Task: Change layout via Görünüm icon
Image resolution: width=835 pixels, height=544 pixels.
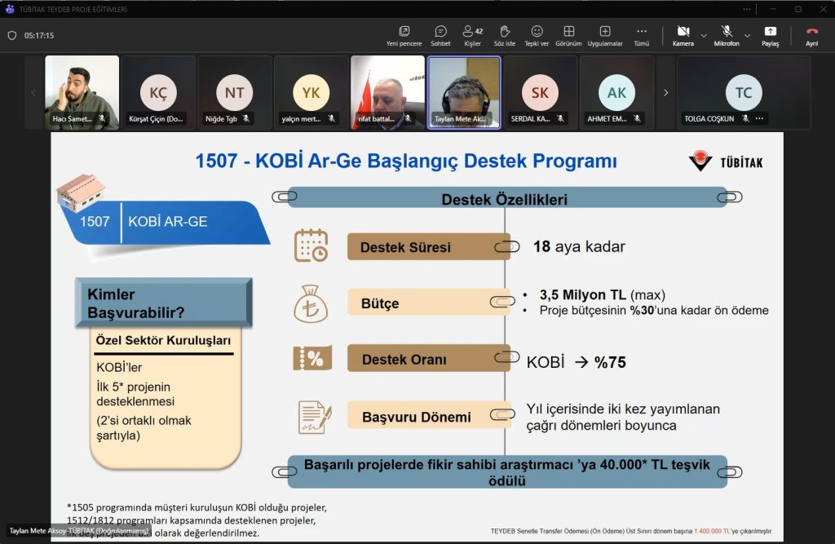Action: [568, 35]
